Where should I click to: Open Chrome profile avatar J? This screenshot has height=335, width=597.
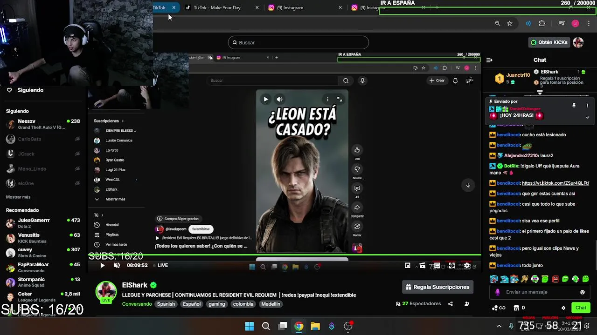[x=575, y=23]
